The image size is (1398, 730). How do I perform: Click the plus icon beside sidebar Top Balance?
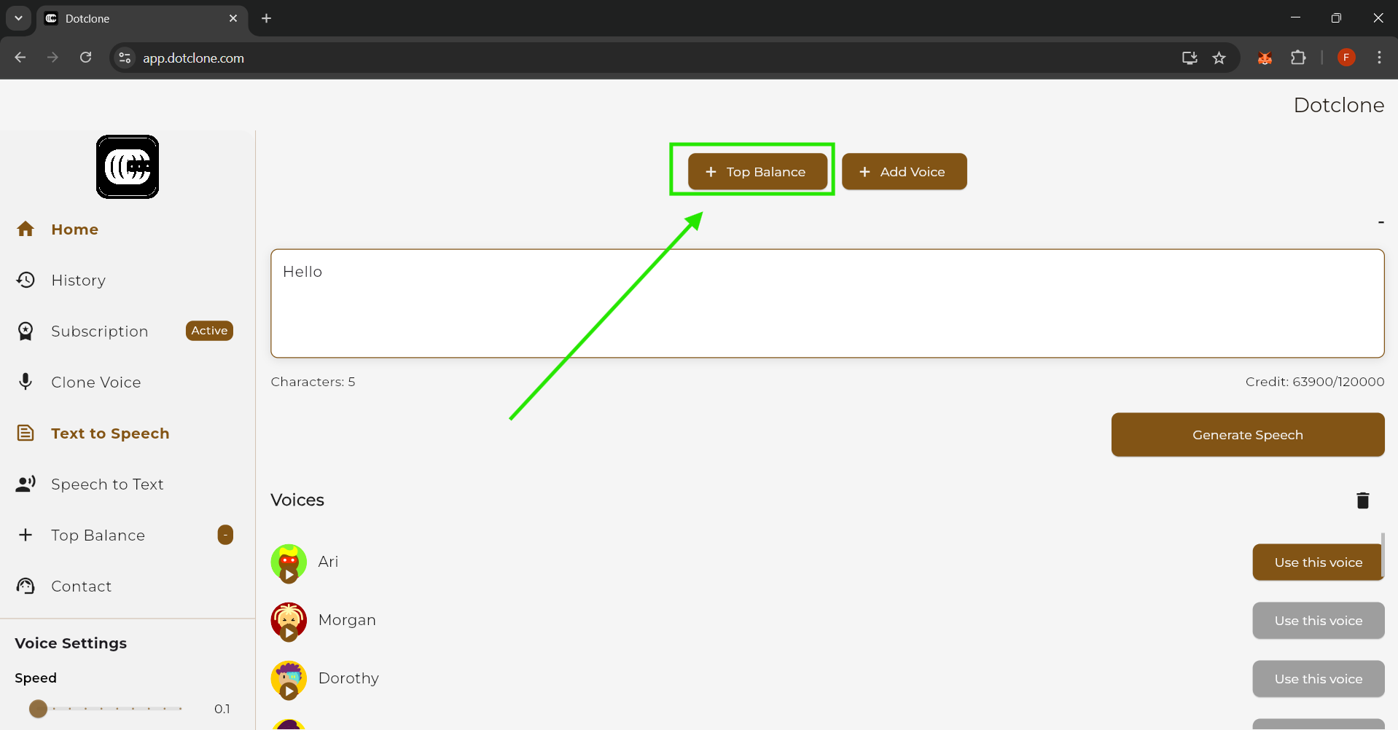point(26,535)
